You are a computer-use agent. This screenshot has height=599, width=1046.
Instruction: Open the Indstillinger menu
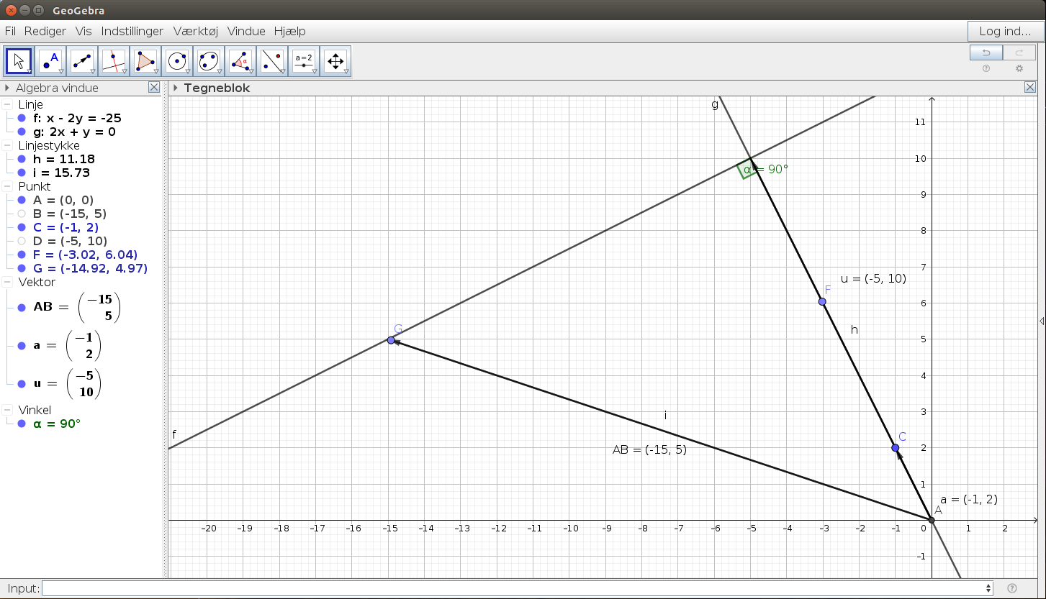pos(133,31)
